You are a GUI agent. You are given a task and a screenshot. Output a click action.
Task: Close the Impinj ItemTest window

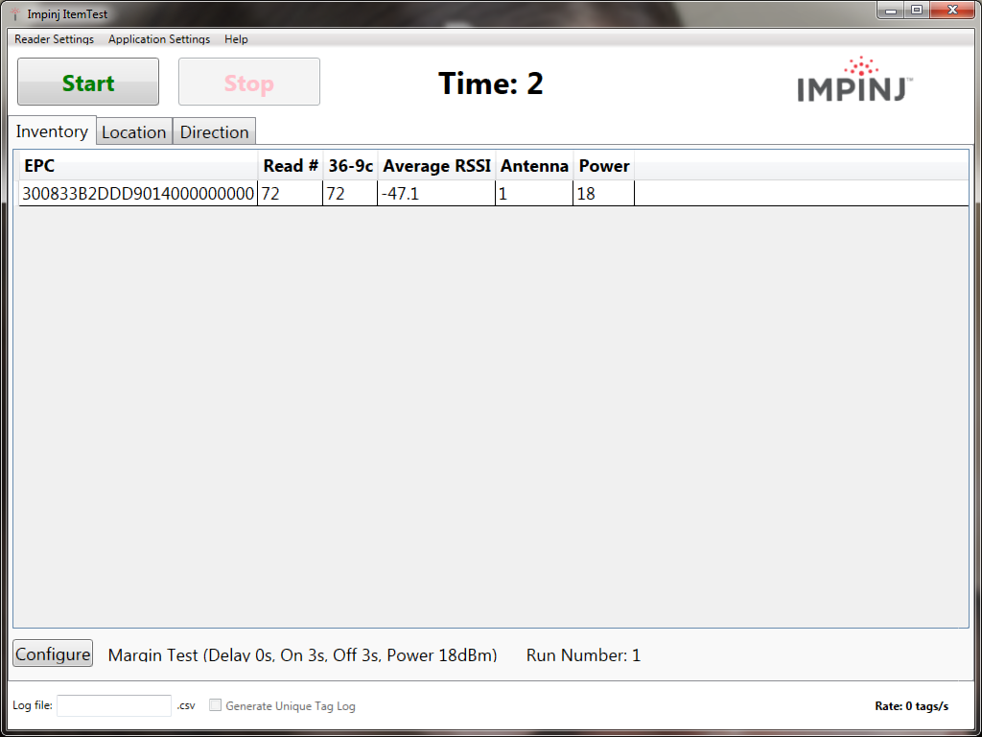(952, 10)
